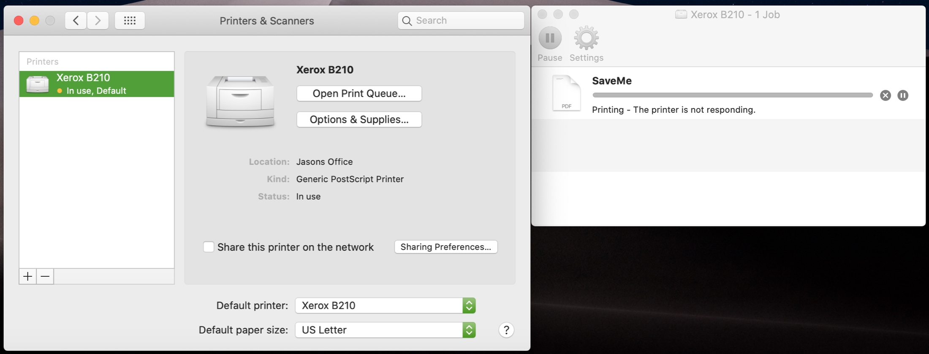This screenshot has width=929, height=354.
Task: Select Xerox B210 in the Printers list
Action: click(97, 84)
